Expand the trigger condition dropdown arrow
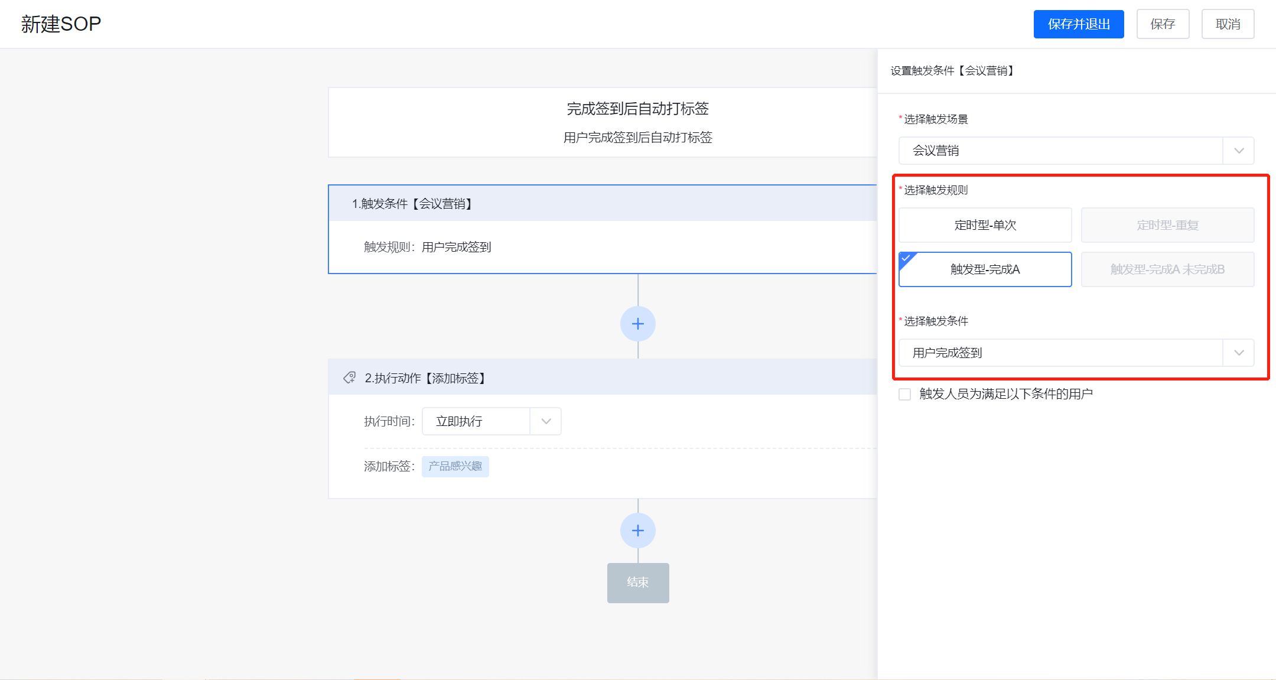This screenshot has height=680, width=1276. pyautogui.click(x=1239, y=353)
